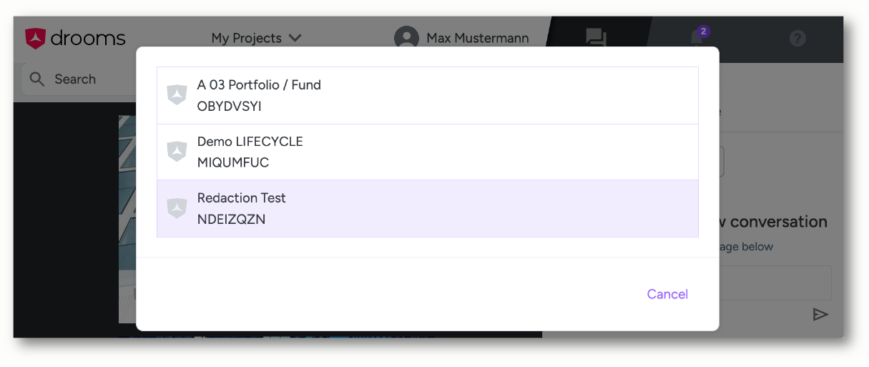Open the My Projects dropdown
The image size is (869, 367).
pyautogui.click(x=247, y=38)
